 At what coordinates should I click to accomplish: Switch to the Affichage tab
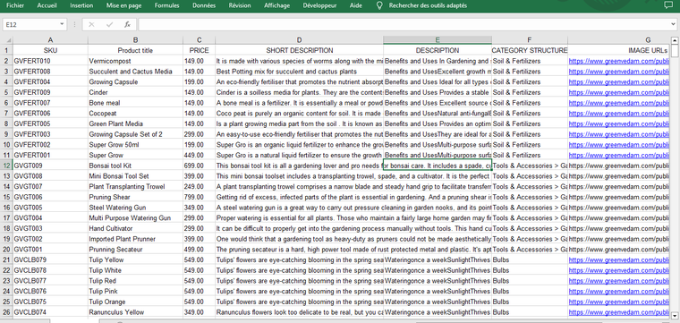(276, 5)
